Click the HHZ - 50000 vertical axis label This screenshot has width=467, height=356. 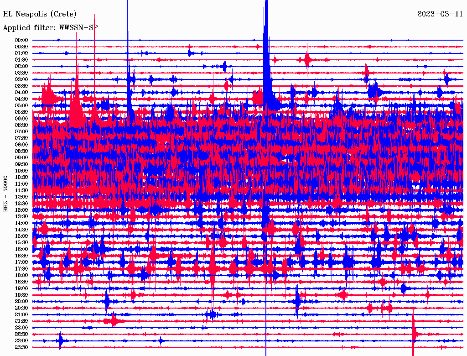6,194
